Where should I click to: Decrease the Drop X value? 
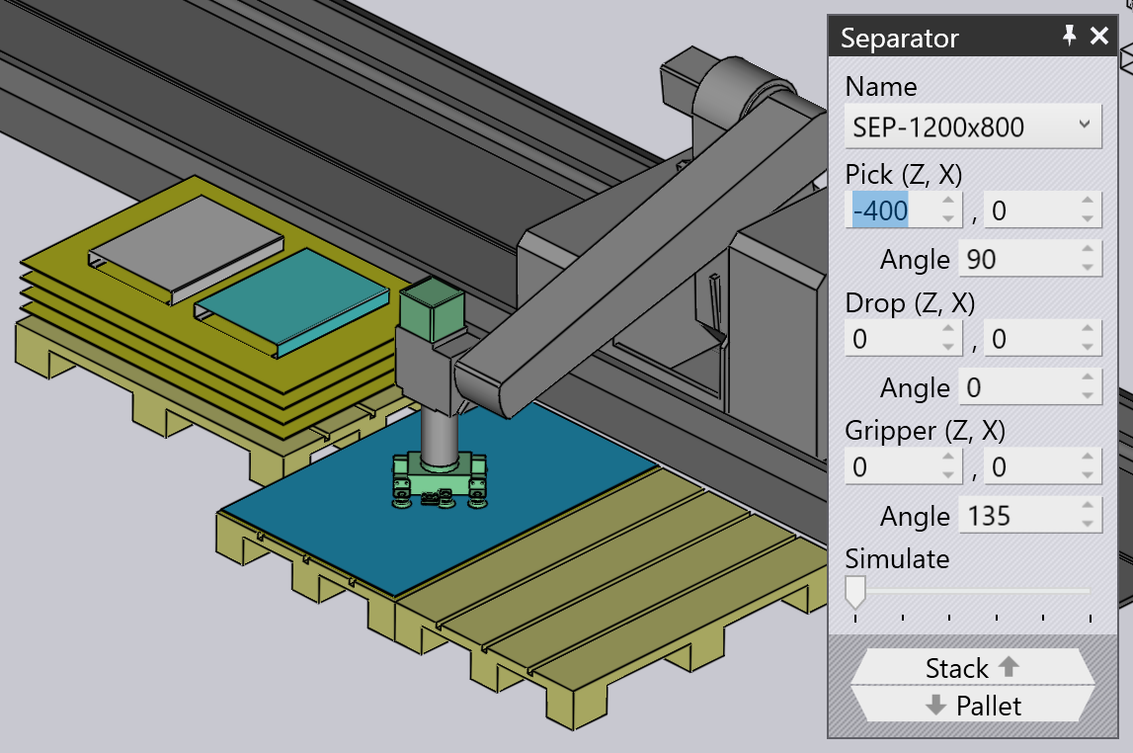tap(1088, 347)
